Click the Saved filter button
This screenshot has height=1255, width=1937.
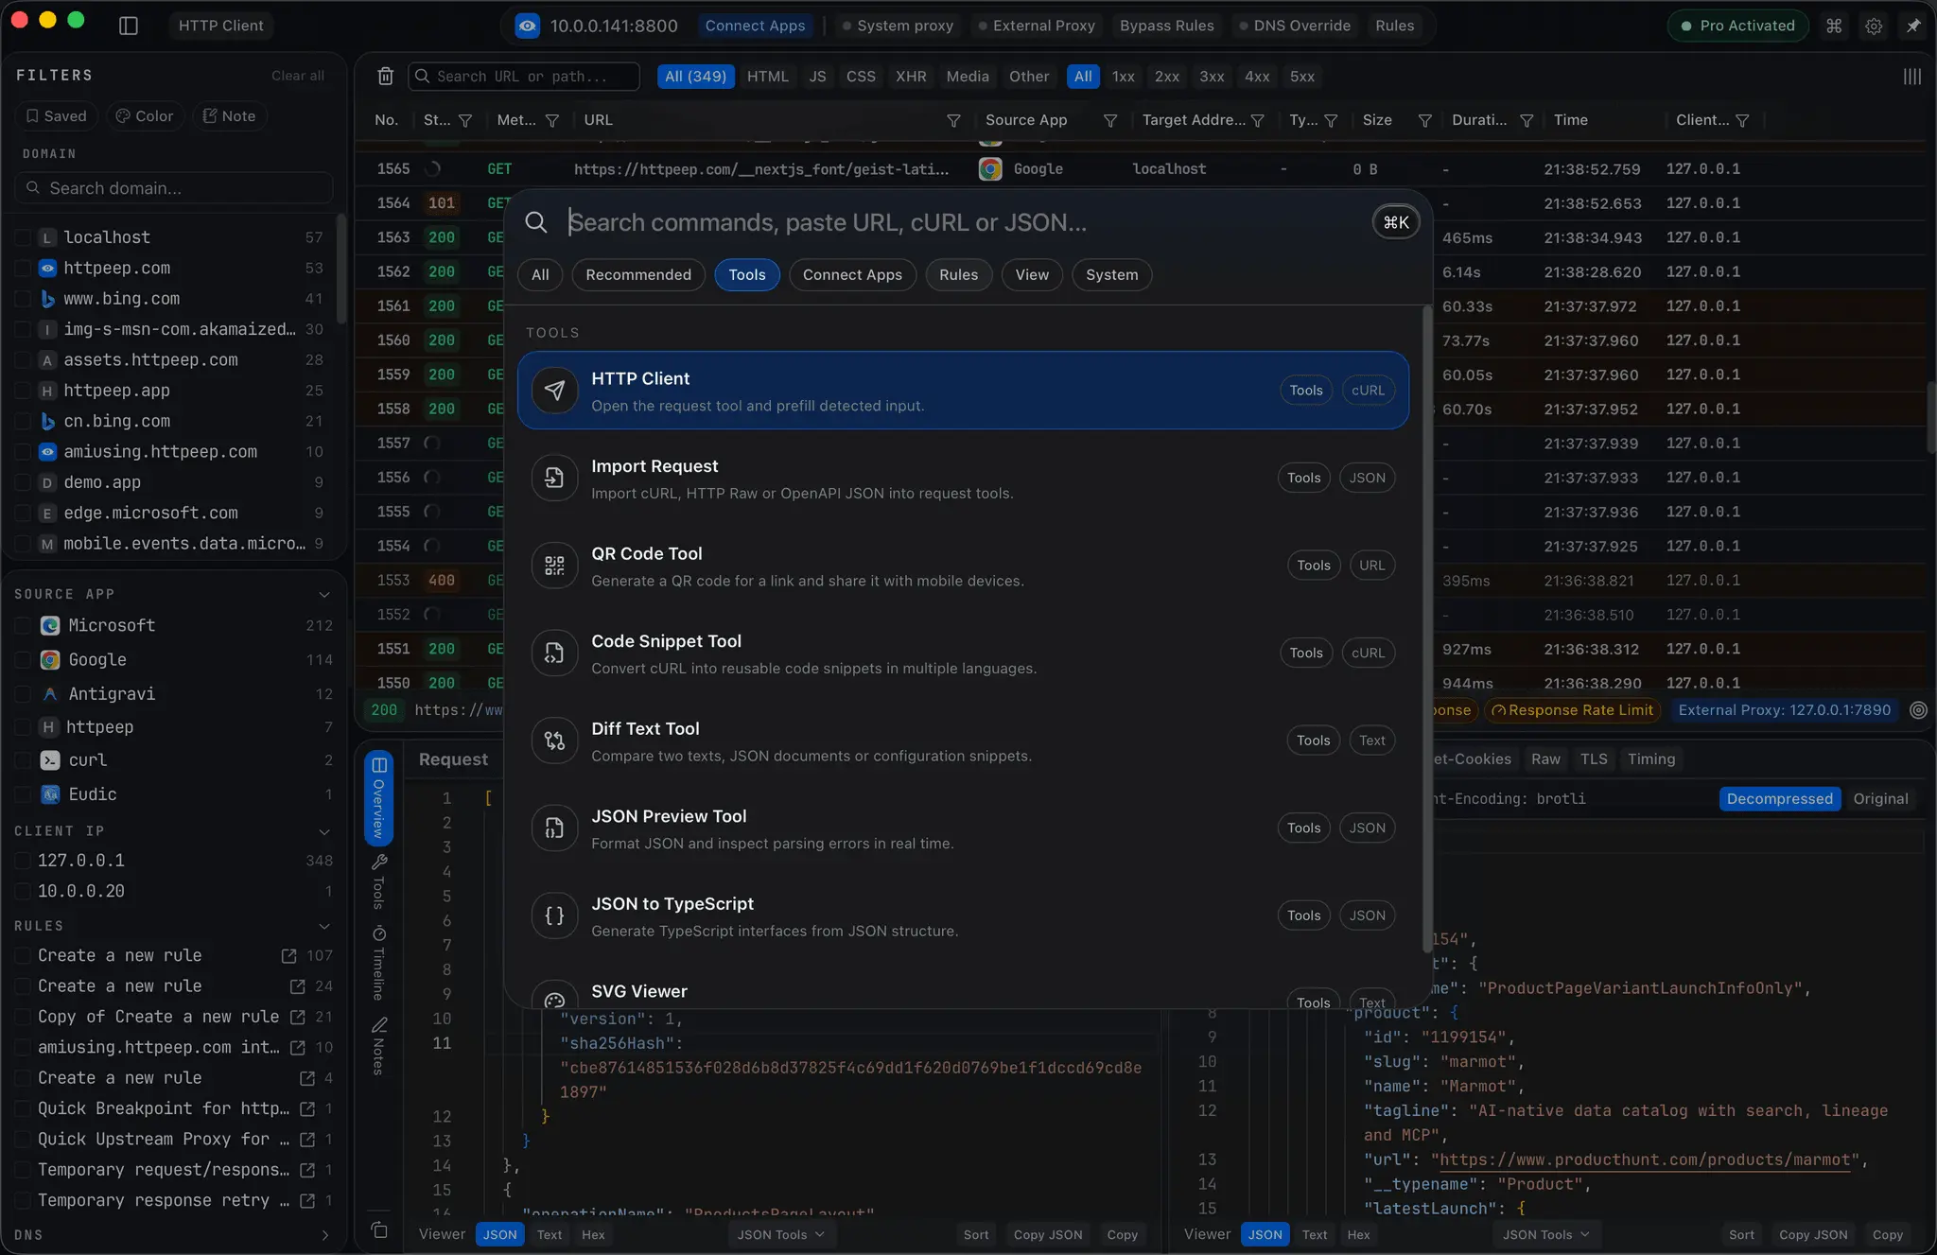[x=57, y=116]
